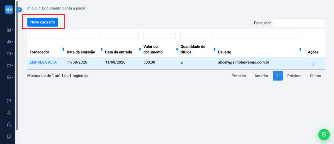Click the laptop icon in sidebar
The image size is (334, 144).
click(9, 136)
